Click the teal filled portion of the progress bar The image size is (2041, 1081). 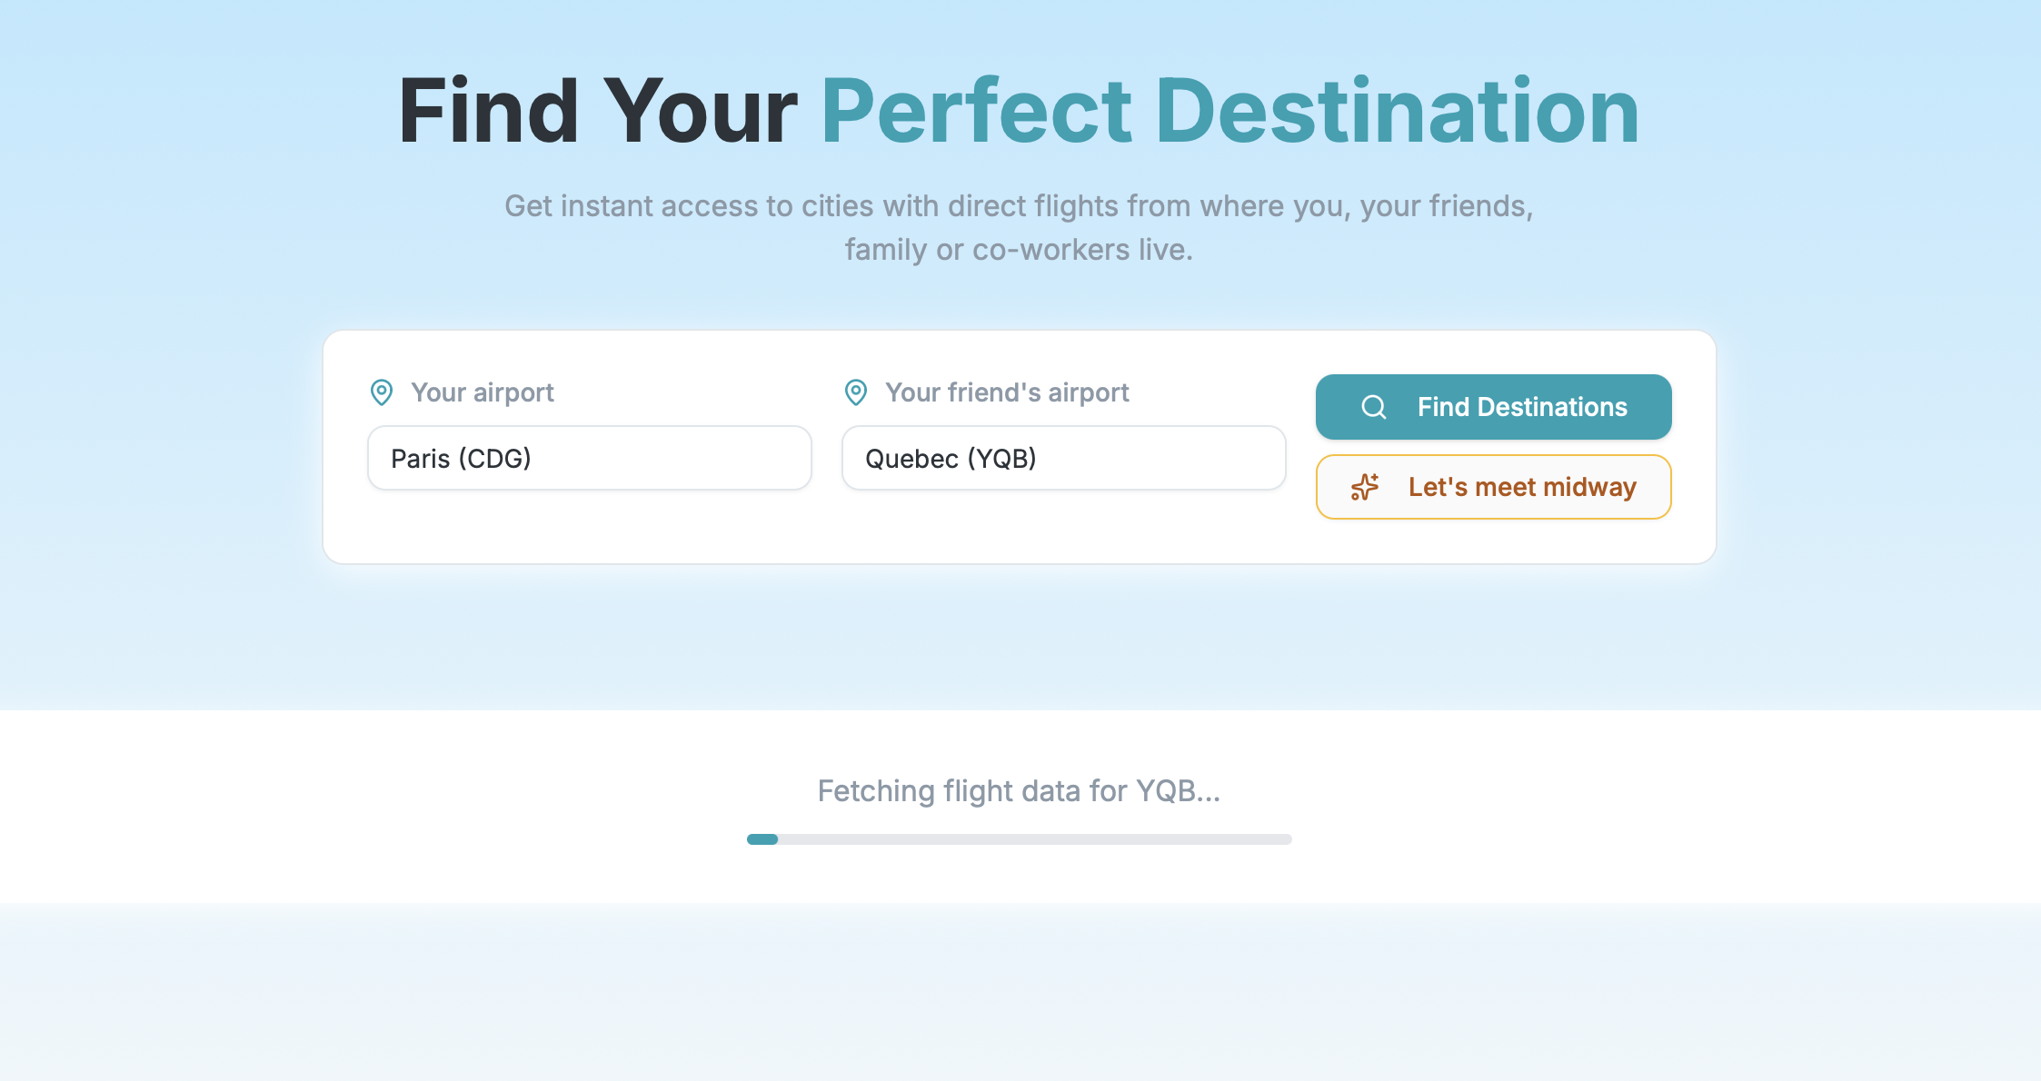click(x=762, y=839)
